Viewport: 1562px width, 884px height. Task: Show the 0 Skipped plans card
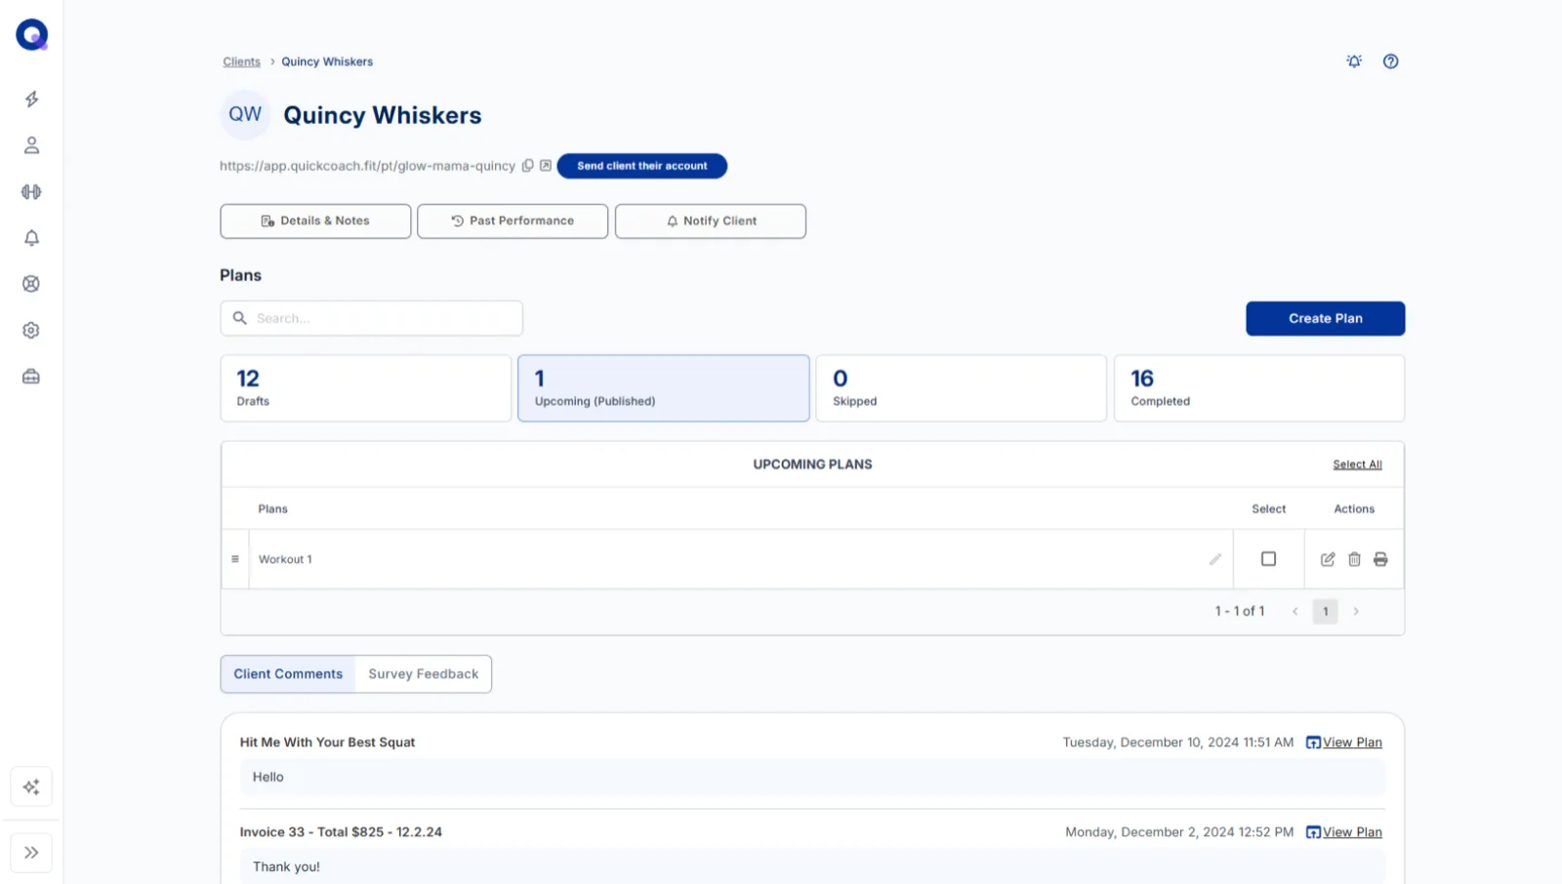pos(962,388)
